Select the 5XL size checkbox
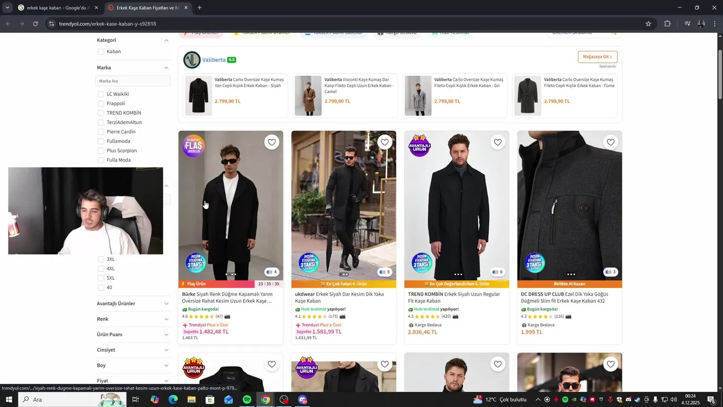The height and width of the screenshot is (407, 723). [101, 278]
